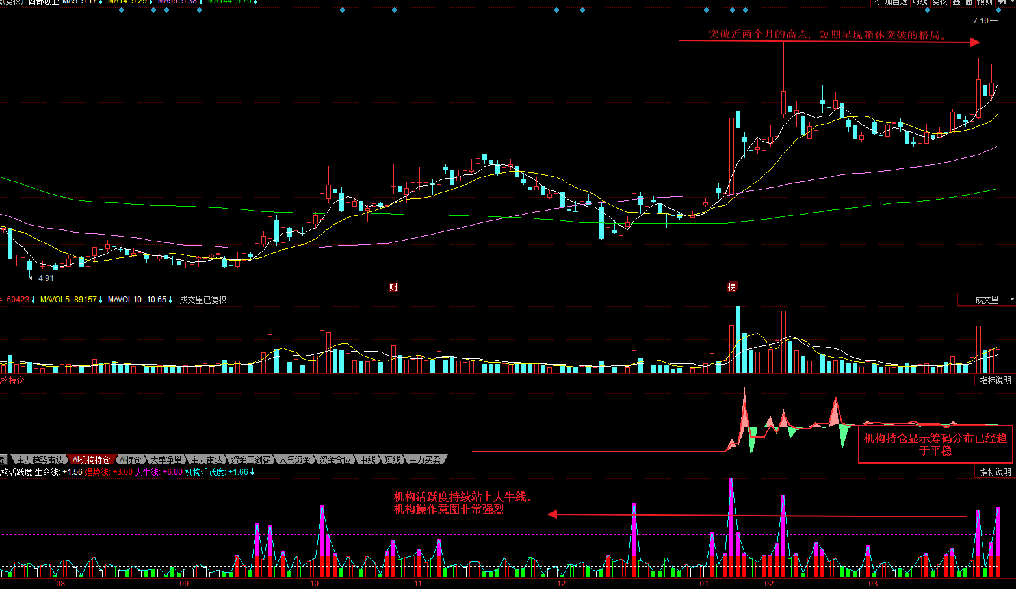Switch to the 大单净量 tab

point(166,460)
